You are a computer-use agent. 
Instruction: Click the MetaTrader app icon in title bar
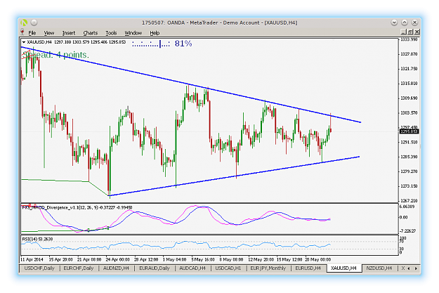(x=24, y=22)
